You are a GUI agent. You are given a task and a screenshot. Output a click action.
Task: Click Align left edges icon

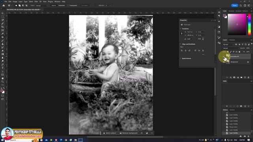tap(182, 50)
